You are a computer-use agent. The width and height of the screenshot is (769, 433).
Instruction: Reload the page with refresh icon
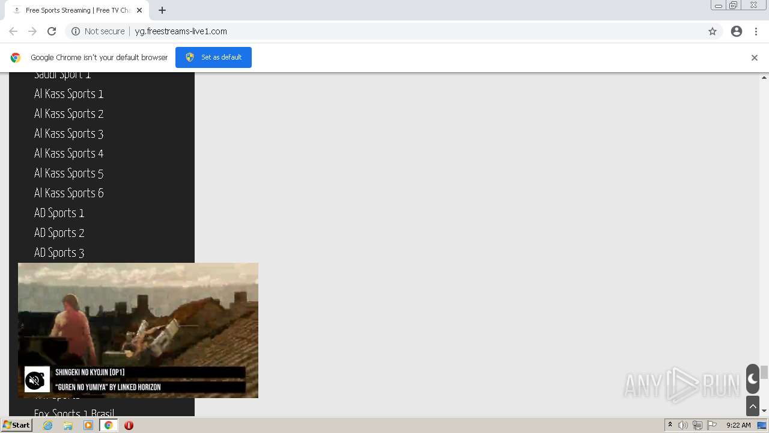[x=52, y=31]
